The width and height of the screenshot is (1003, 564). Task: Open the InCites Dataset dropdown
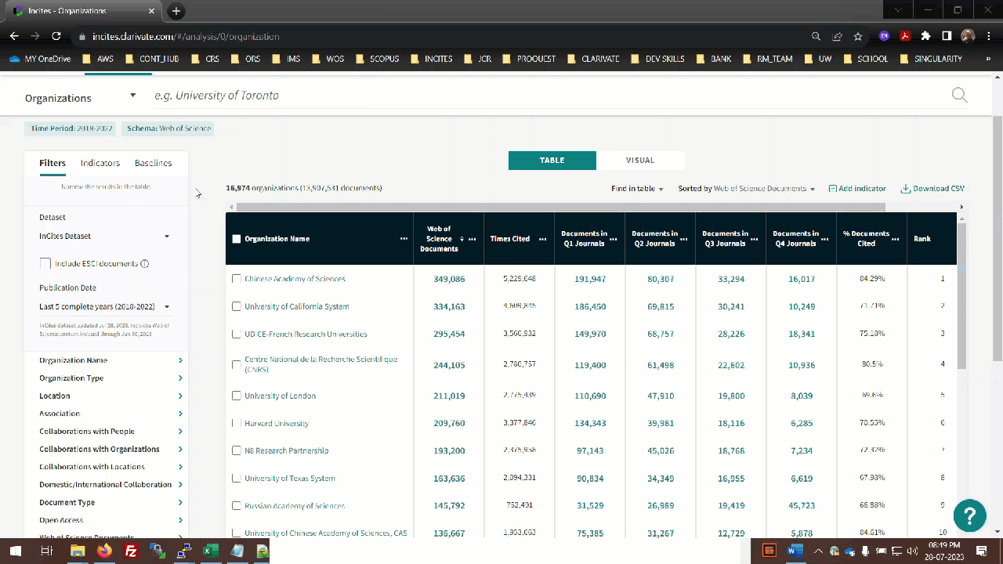105,236
